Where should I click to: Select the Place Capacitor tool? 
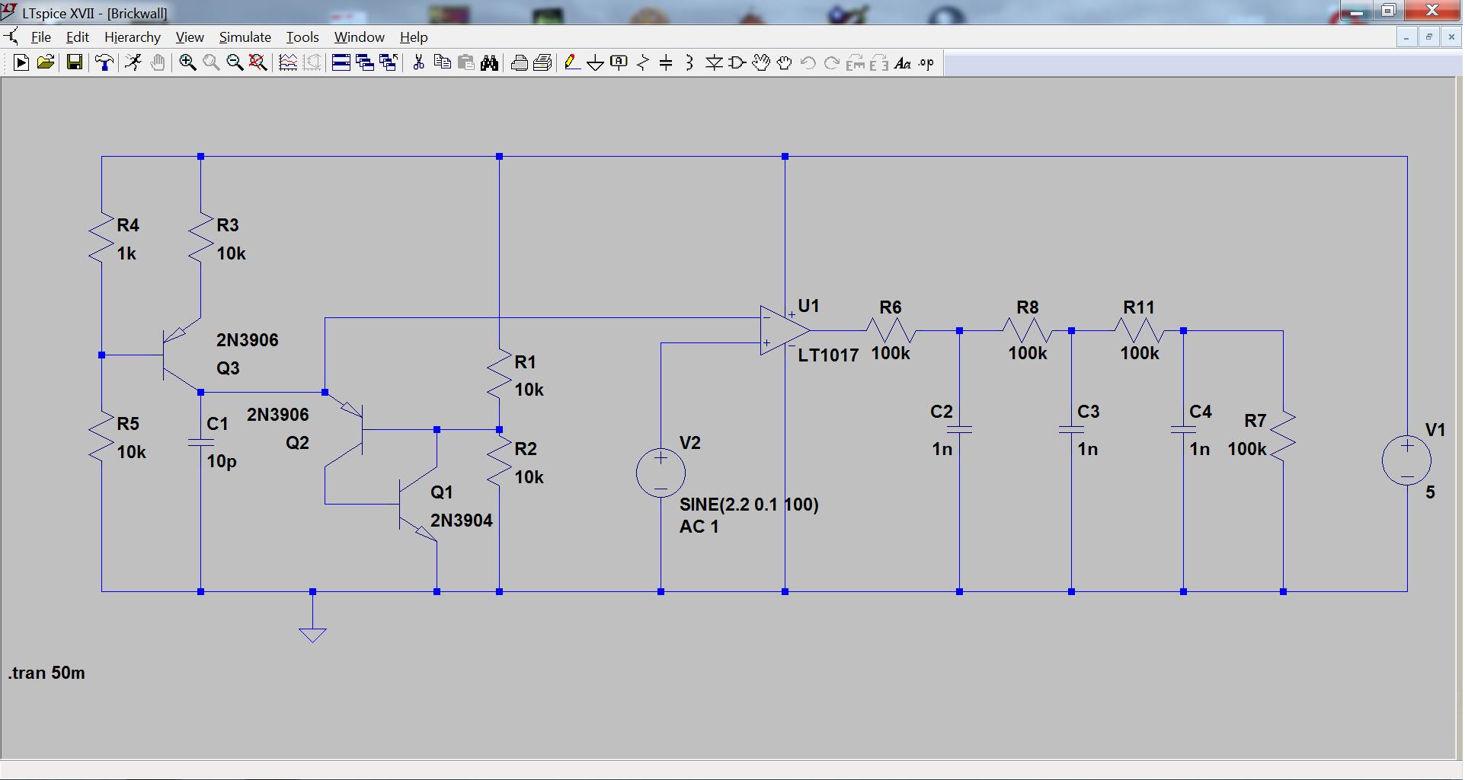(x=666, y=63)
